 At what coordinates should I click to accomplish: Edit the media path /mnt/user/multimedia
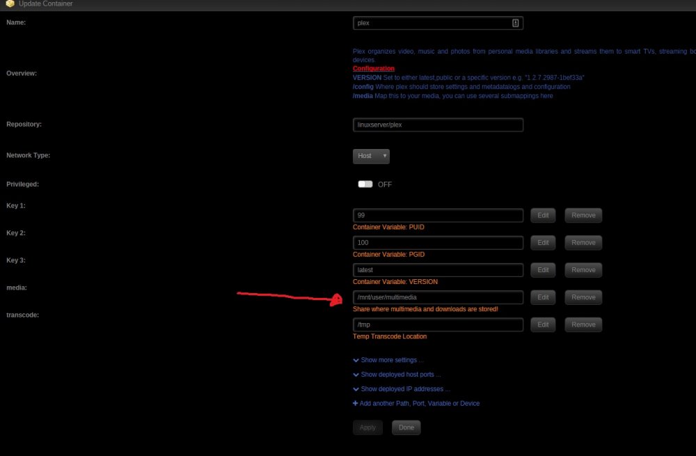(543, 297)
